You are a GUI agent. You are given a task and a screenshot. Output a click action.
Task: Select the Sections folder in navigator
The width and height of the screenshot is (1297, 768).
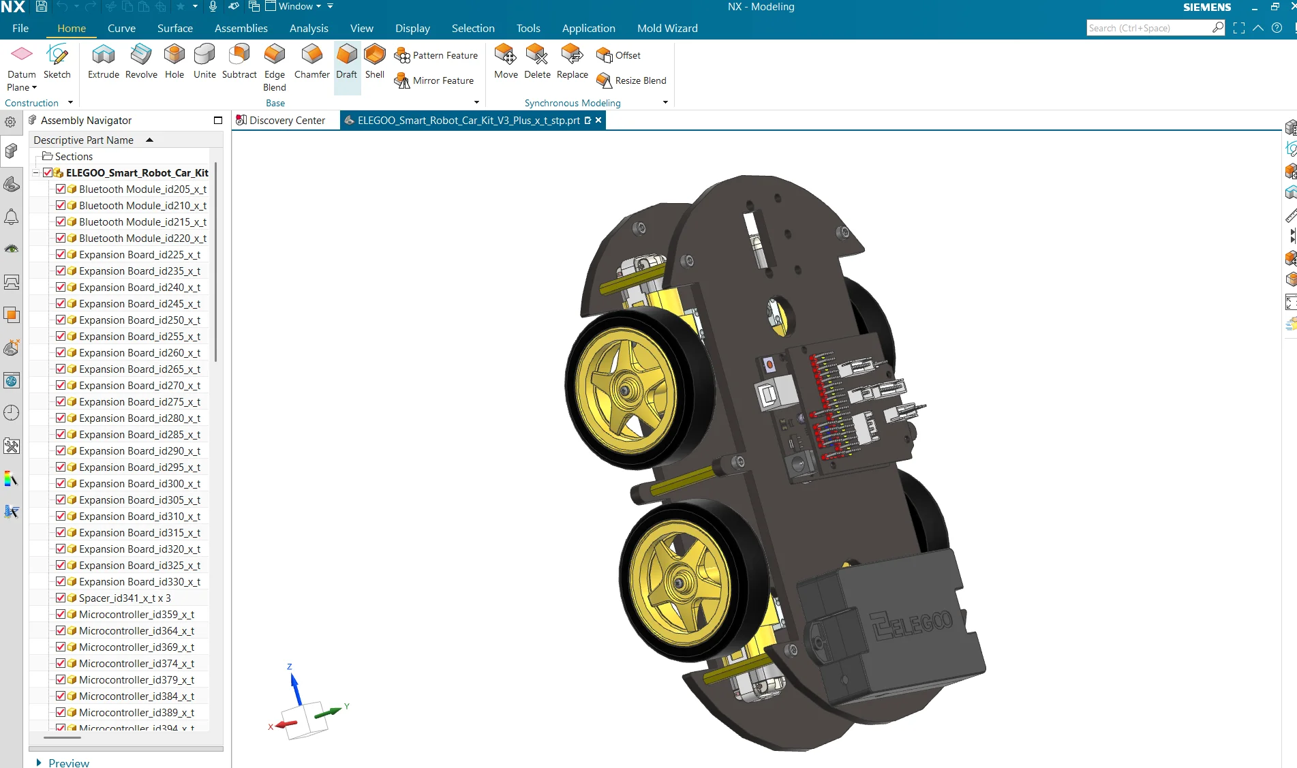point(67,156)
